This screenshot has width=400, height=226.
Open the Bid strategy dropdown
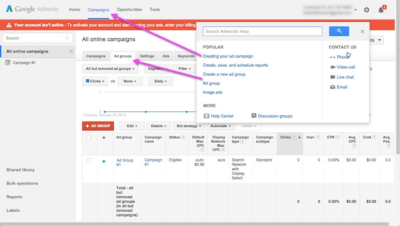(x=189, y=126)
